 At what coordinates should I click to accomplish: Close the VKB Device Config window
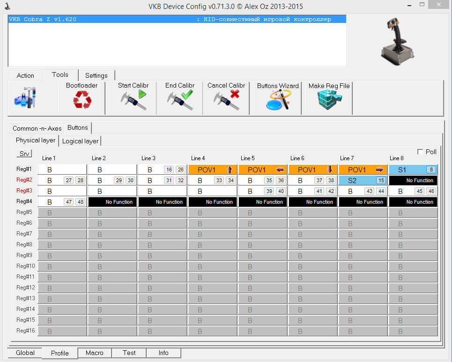coord(439,5)
